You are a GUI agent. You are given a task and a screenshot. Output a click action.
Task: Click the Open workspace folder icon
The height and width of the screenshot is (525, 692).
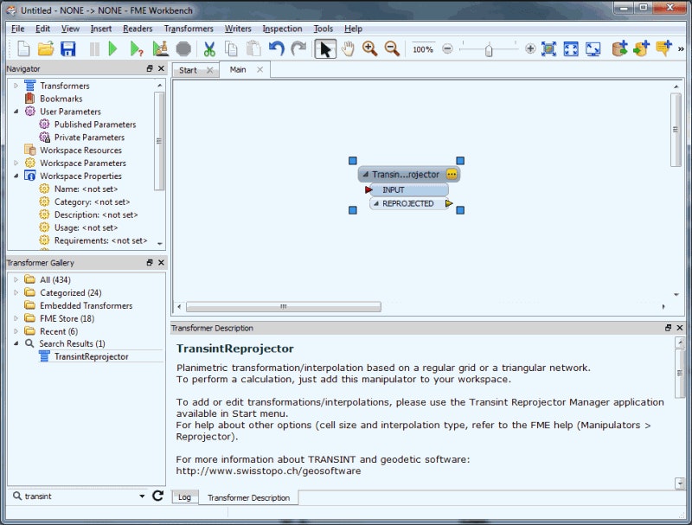click(x=46, y=49)
